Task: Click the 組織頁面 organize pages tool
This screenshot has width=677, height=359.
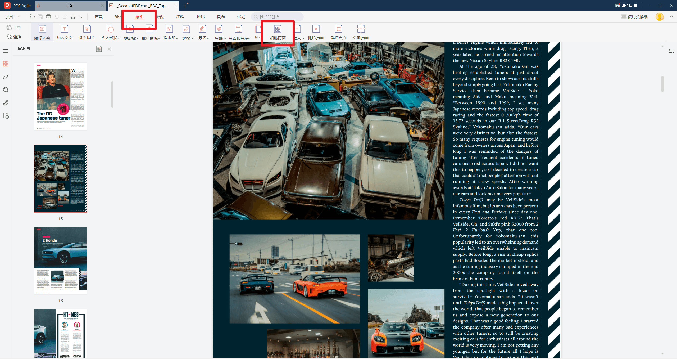Action: pyautogui.click(x=278, y=32)
